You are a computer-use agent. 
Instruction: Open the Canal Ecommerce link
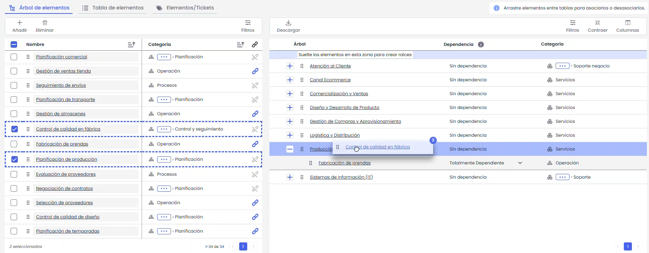[x=330, y=80]
